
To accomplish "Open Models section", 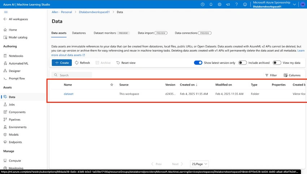I will click(11, 135).
